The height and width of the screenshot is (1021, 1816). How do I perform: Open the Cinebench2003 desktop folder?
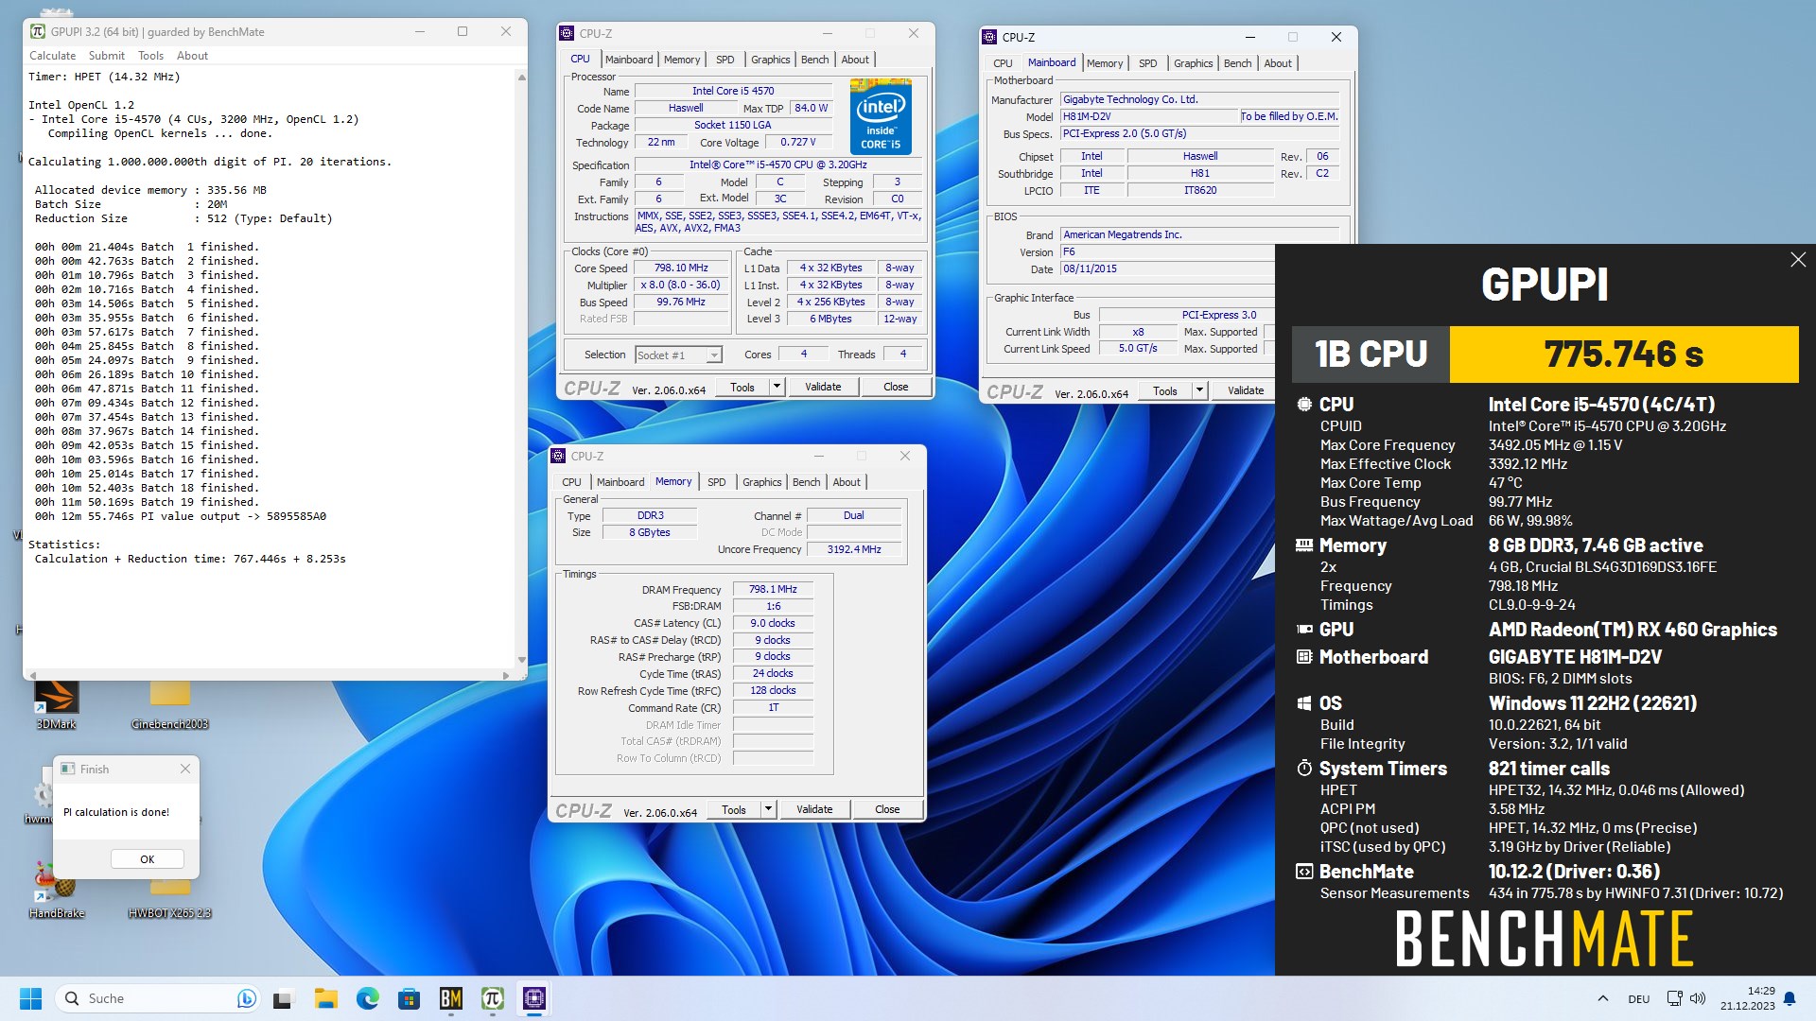pos(170,704)
